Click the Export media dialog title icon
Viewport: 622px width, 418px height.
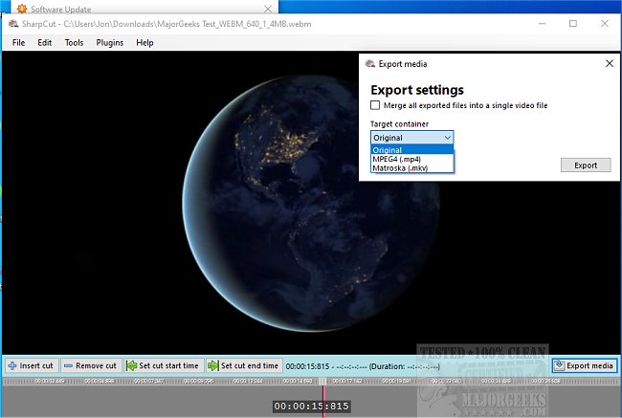pos(370,64)
